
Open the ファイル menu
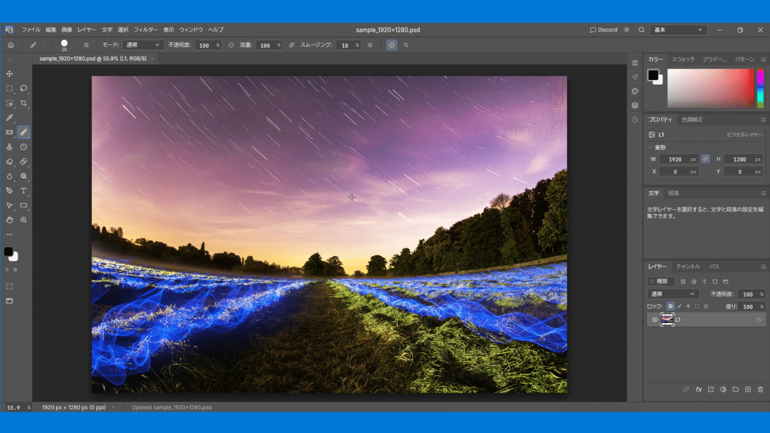pyautogui.click(x=31, y=29)
